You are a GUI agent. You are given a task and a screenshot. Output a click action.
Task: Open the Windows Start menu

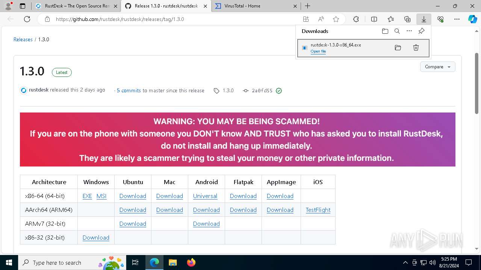[9, 262]
